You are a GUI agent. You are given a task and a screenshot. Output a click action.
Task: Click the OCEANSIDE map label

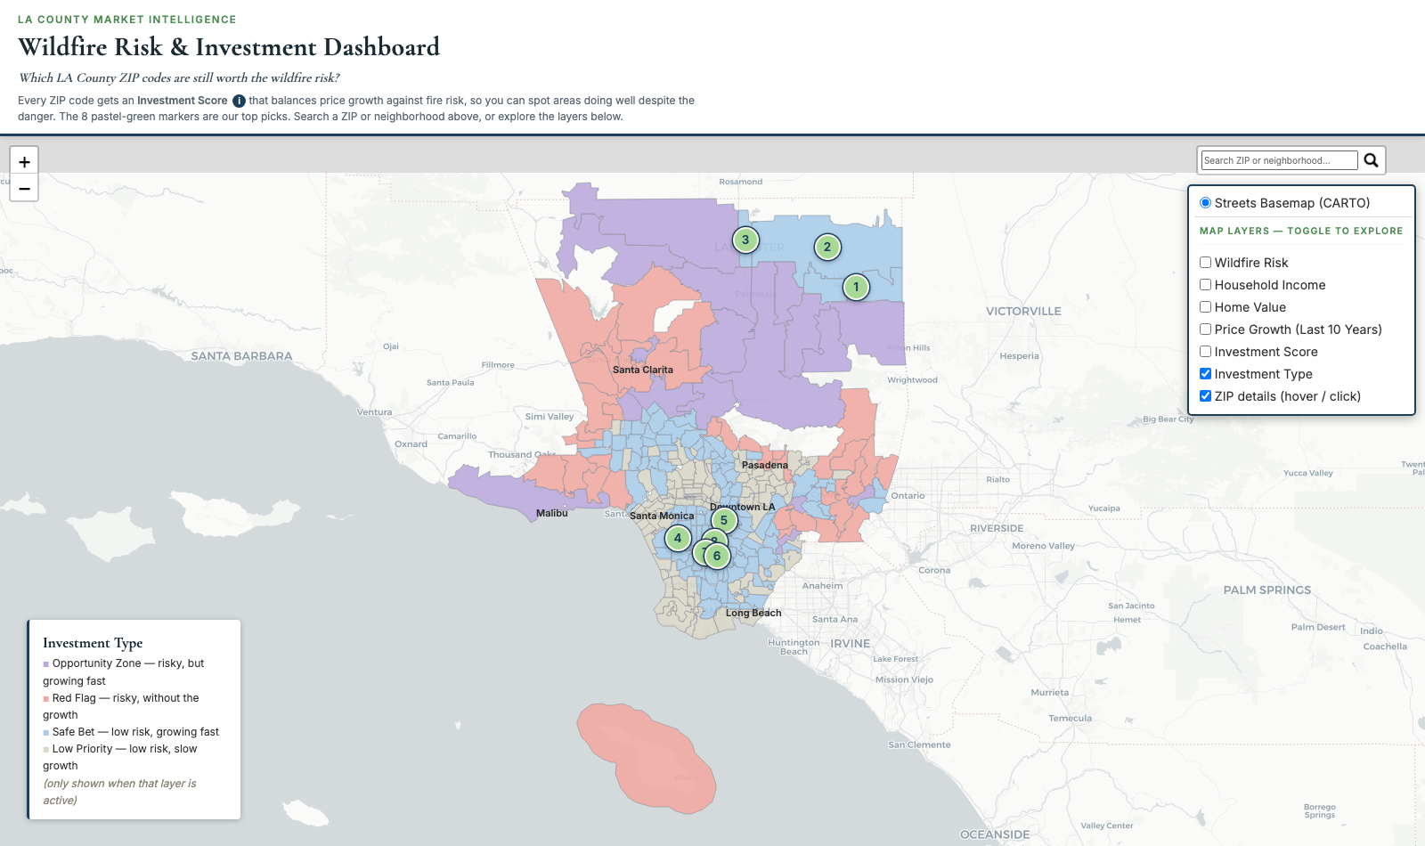pyautogui.click(x=995, y=835)
